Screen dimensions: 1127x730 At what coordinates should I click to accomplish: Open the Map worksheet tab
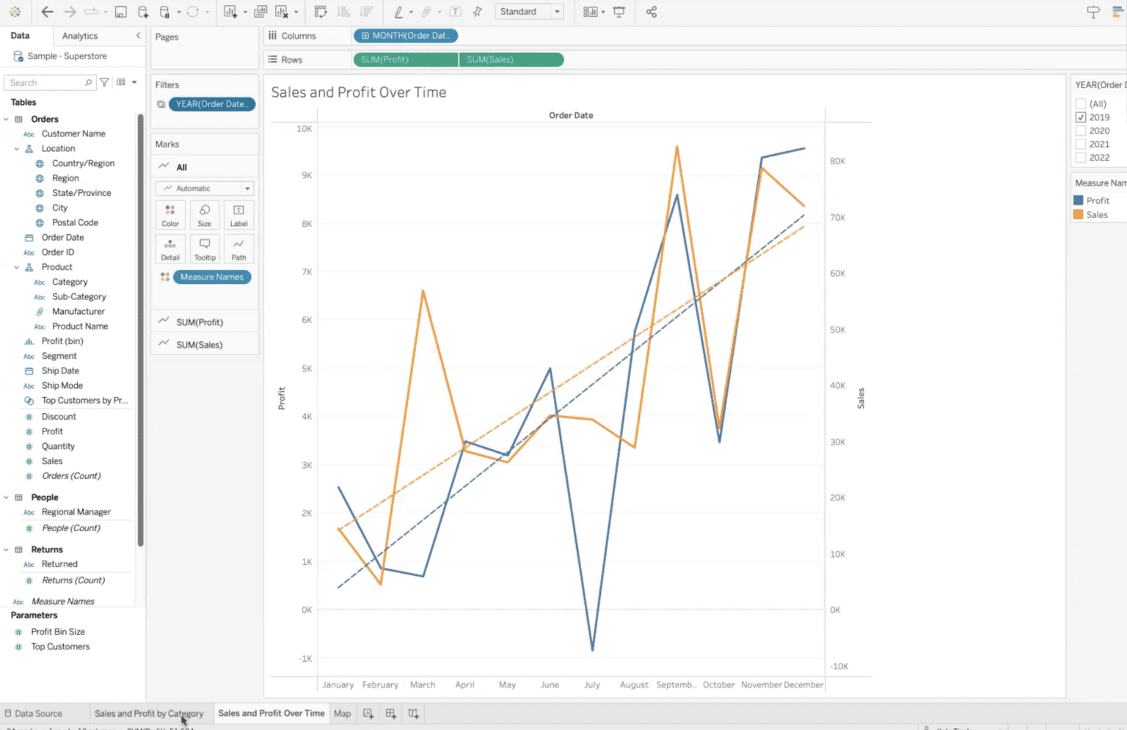pyautogui.click(x=342, y=712)
